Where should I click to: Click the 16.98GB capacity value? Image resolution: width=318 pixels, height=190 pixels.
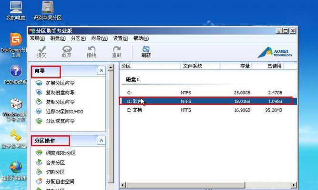pos(242,110)
